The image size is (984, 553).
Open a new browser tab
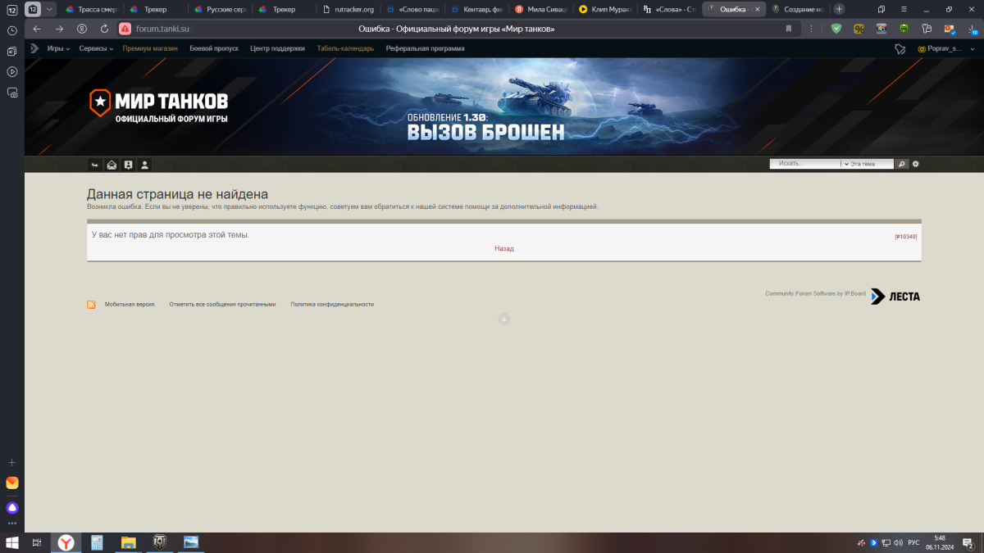(839, 9)
